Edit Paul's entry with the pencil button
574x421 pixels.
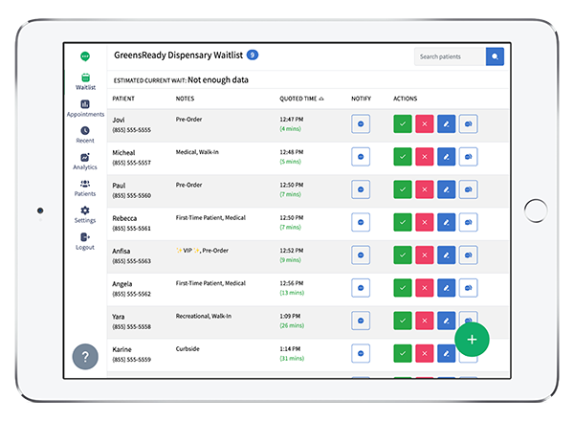446,189
